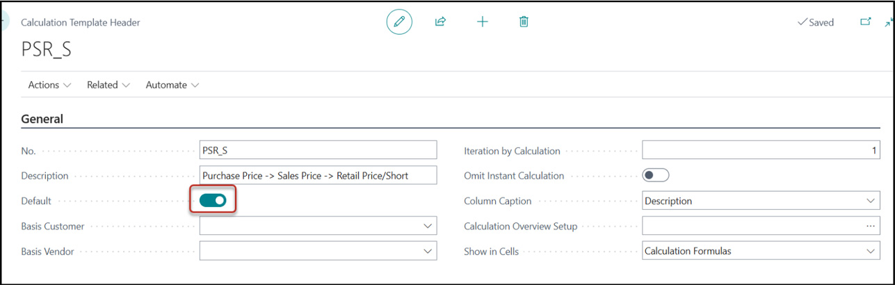This screenshot has height=285, width=895.
Task: Open Calculation Overview Setup ellipsis button
Action: click(870, 226)
